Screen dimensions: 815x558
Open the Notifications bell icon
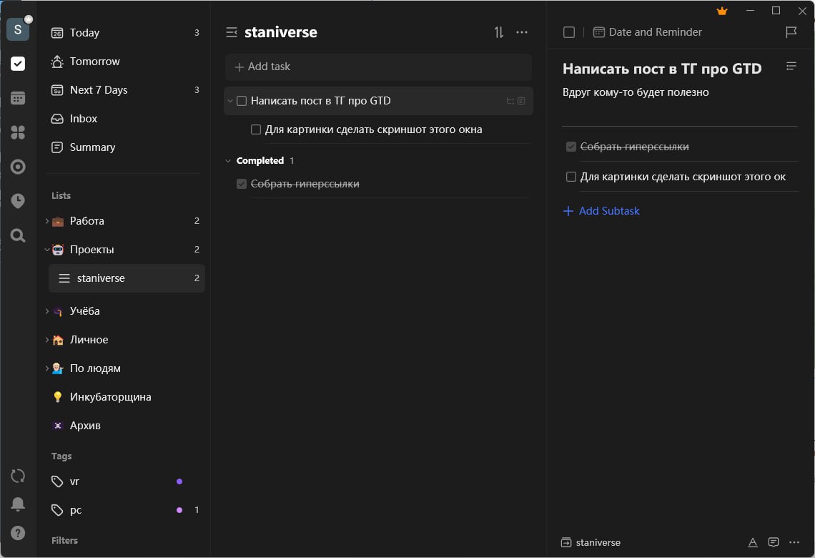coord(18,504)
